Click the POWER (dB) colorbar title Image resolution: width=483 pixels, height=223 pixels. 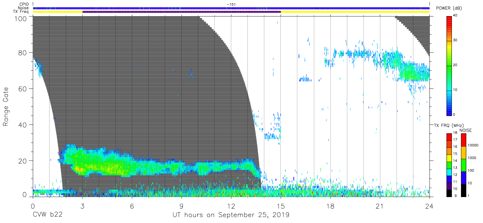click(x=449, y=8)
